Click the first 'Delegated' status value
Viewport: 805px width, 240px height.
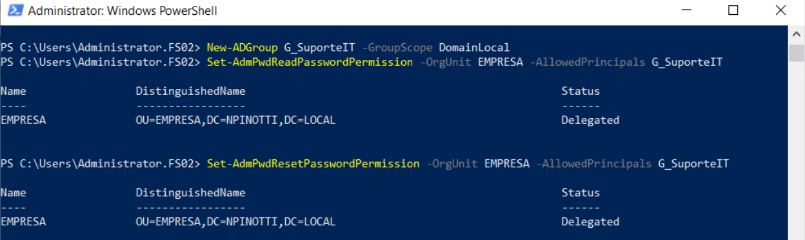click(x=590, y=120)
